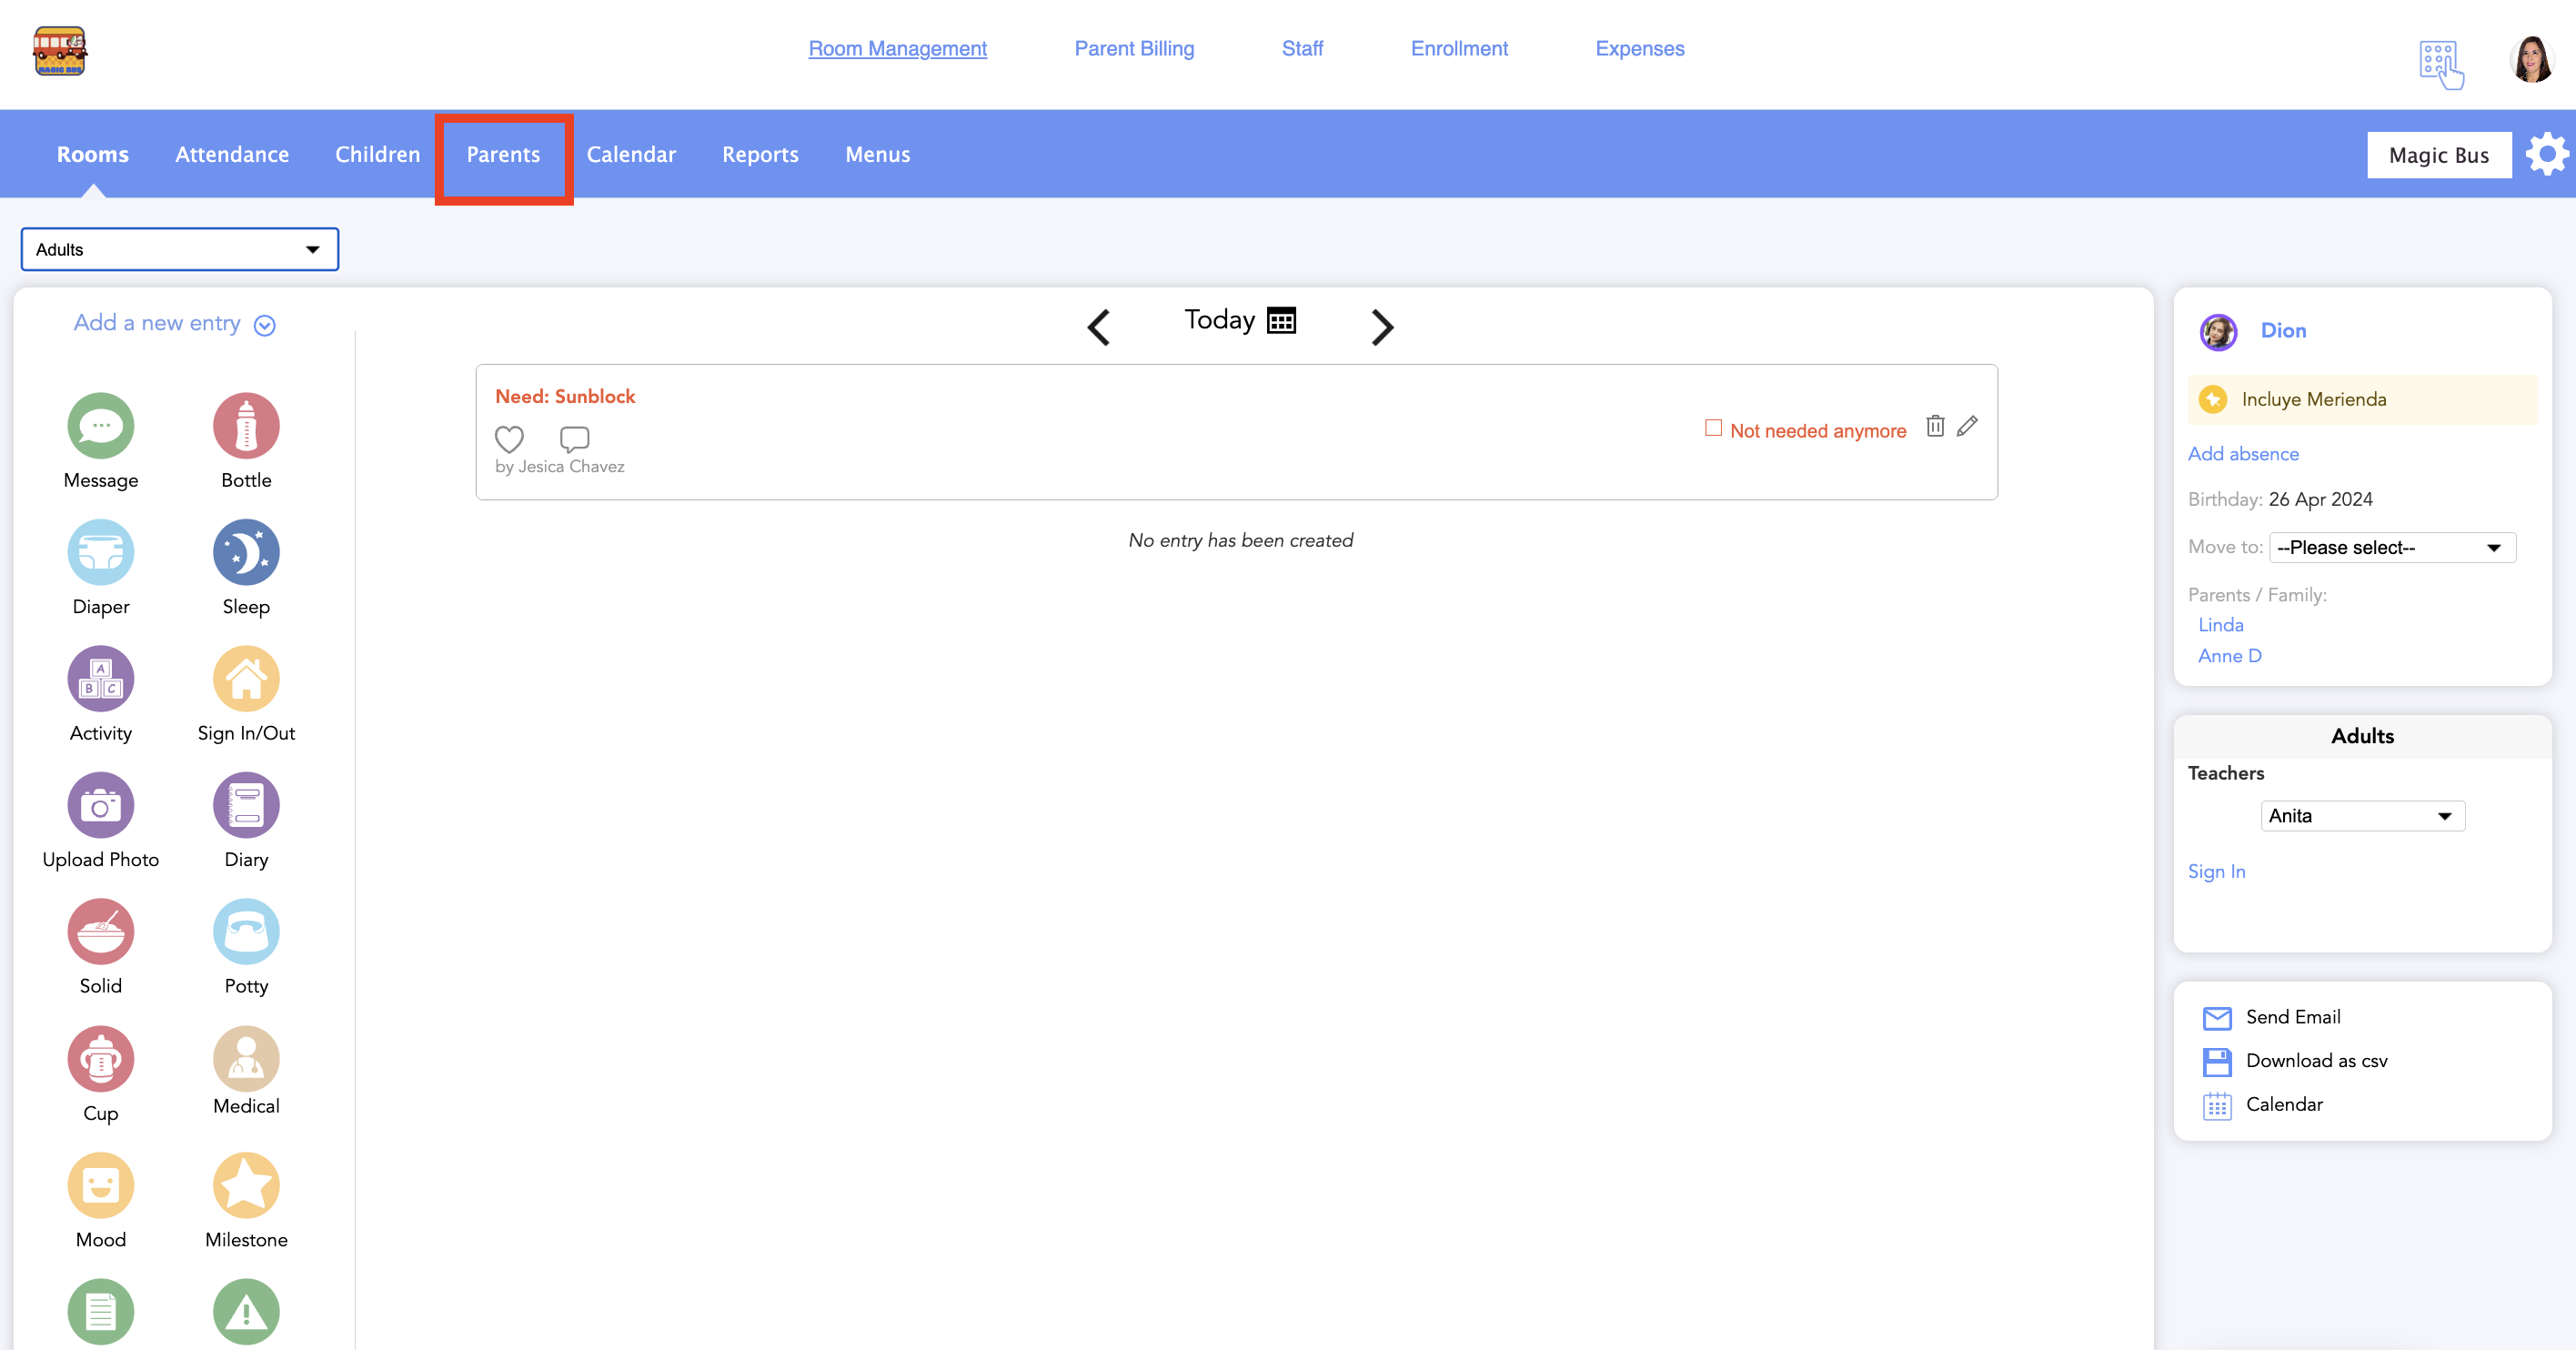Open the Parent Billing menu
Image resolution: width=2576 pixels, height=1350 pixels.
tap(1134, 48)
